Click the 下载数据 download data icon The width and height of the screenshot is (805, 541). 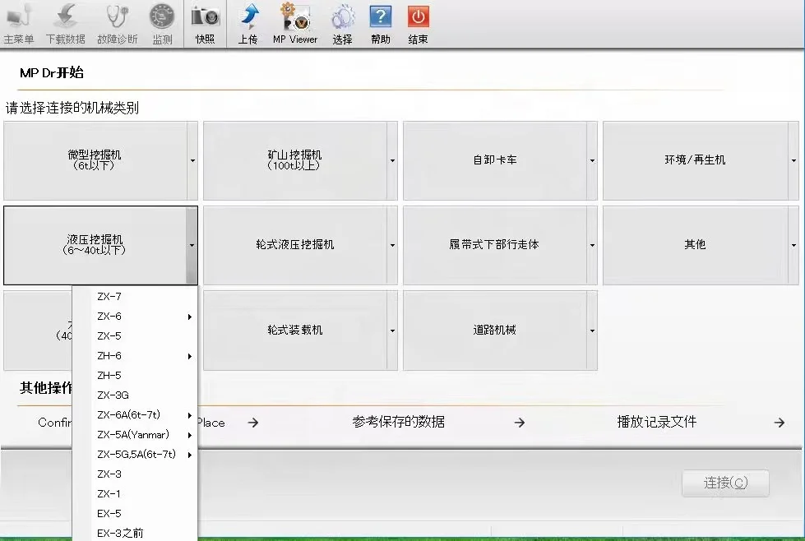[65, 24]
